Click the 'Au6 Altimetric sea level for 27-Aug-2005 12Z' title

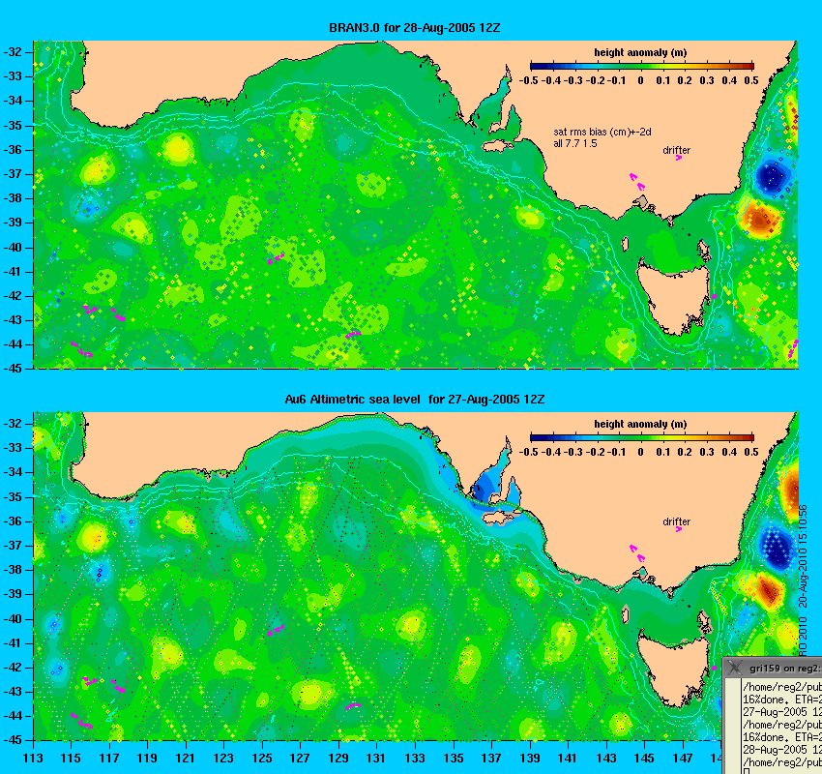click(414, 399)
